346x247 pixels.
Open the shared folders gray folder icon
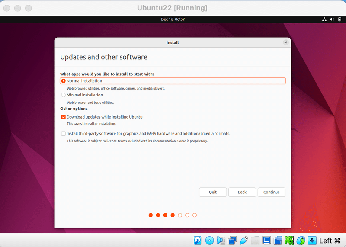[x=255, y=241]
